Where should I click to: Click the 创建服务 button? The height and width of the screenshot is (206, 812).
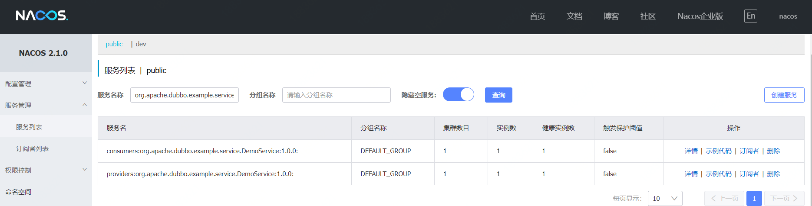(784, 95)
